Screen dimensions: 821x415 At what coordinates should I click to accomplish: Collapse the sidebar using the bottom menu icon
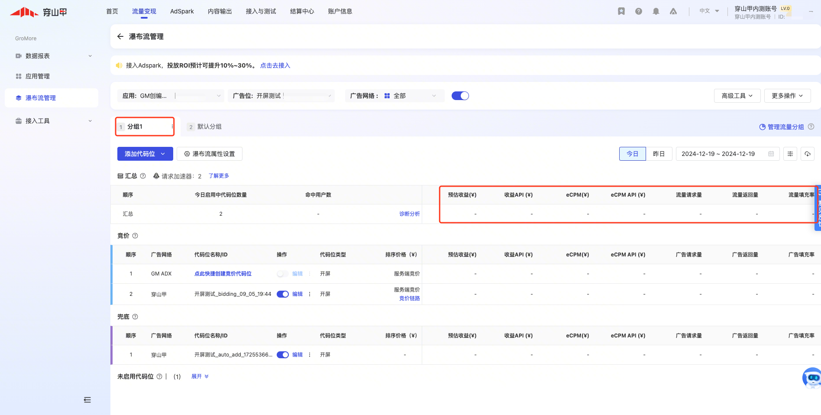[x=87, y=400]
